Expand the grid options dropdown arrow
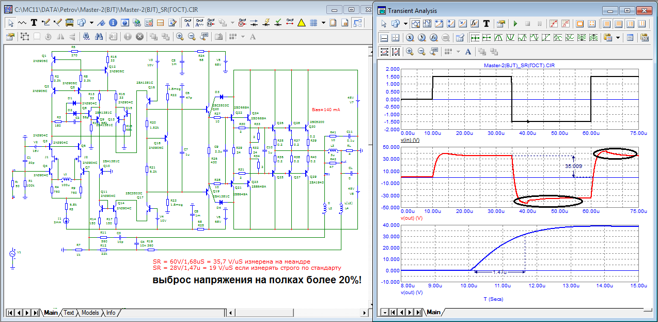Viewport: 658px width, 322px height. tap(323, 22)
